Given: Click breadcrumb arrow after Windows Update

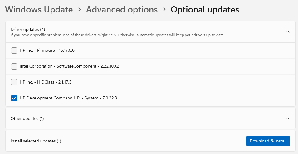Looking at the screenshot, I should coord(80,10).
